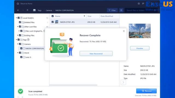
Task: Expand the Existing Files node
Action: coord(18,35)
